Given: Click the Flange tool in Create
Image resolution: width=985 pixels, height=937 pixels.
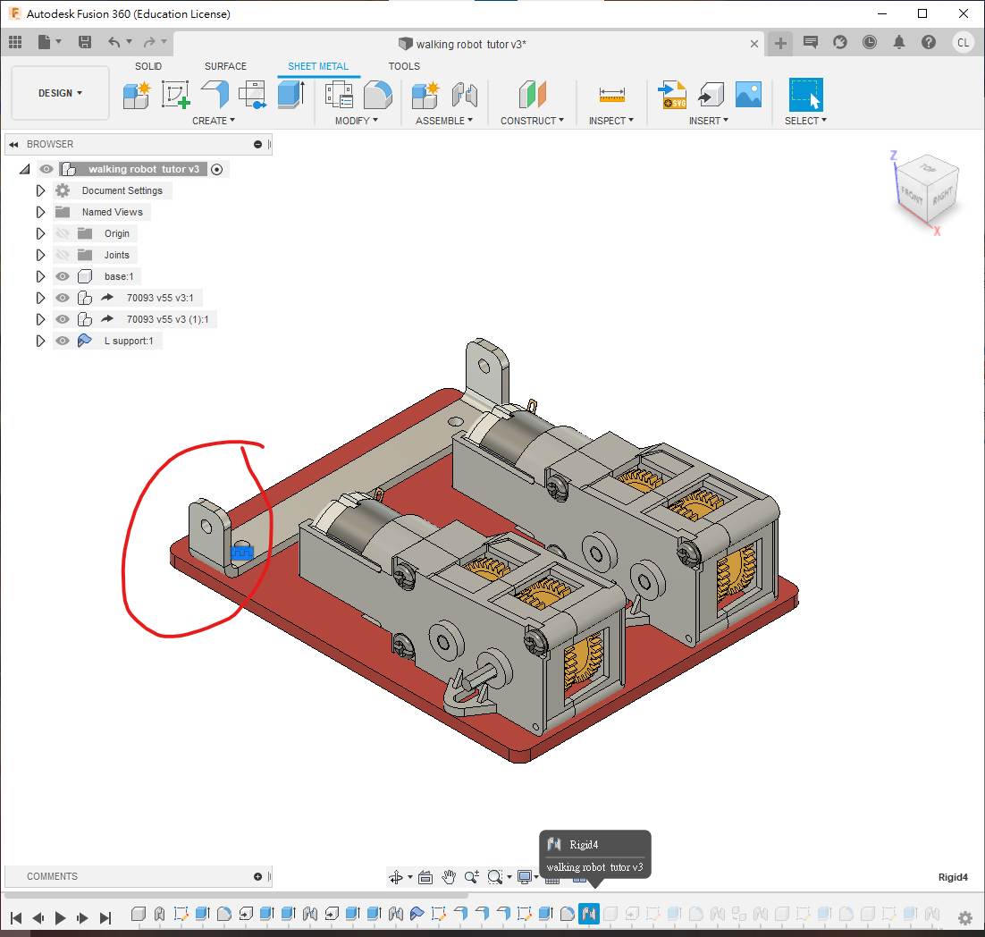Looking at the screenshot, I should click(215, 93).
